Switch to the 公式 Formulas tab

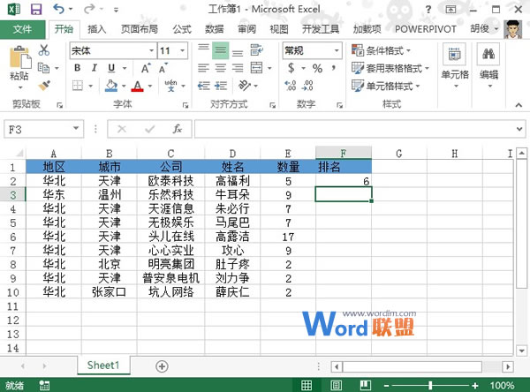click(x=182, y=29)
